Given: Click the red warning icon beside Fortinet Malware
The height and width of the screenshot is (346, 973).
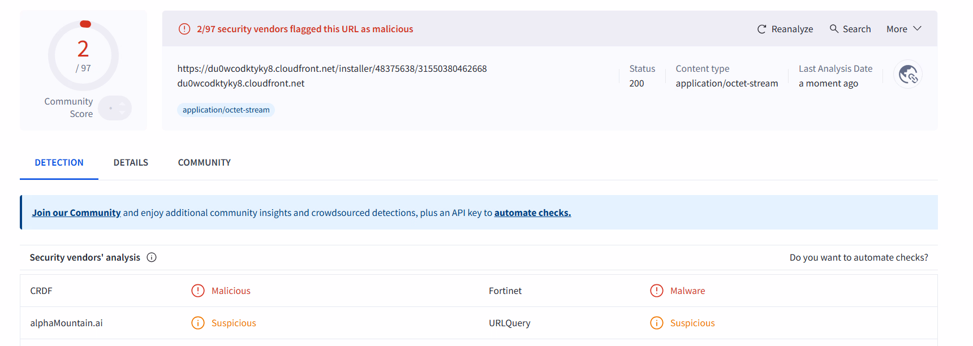Looking at the screenshot, I should pyautogui.click(x=657, y=291).
